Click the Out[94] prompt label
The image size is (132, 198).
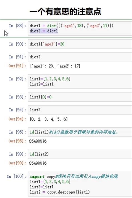pos(17,119)
